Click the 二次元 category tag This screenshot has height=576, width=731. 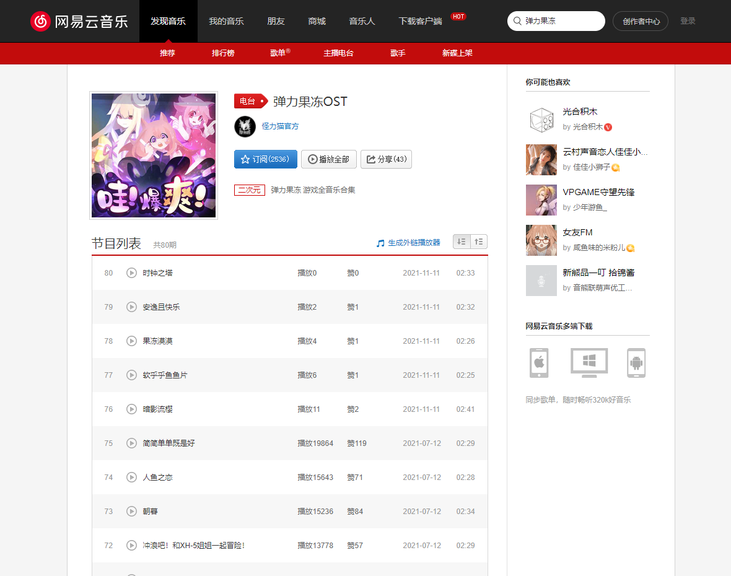(x=250, y=190)
